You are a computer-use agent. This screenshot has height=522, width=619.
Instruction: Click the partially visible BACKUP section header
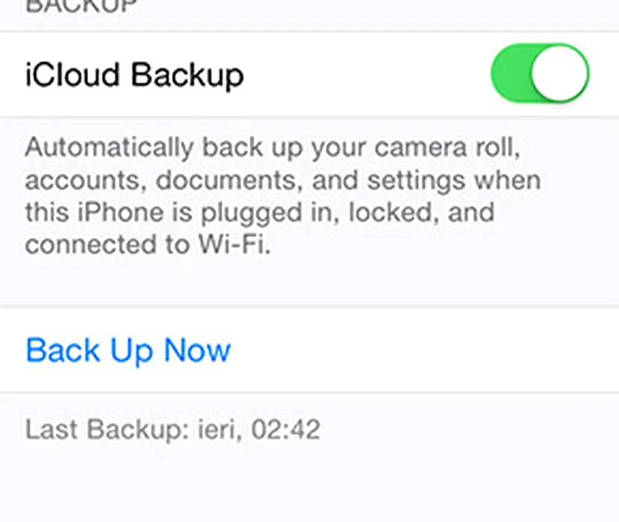(82, 7)
